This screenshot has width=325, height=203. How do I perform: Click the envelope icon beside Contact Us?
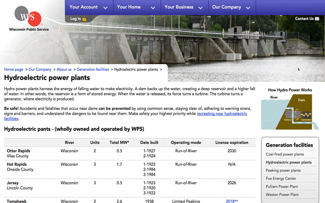pos(317,19)
